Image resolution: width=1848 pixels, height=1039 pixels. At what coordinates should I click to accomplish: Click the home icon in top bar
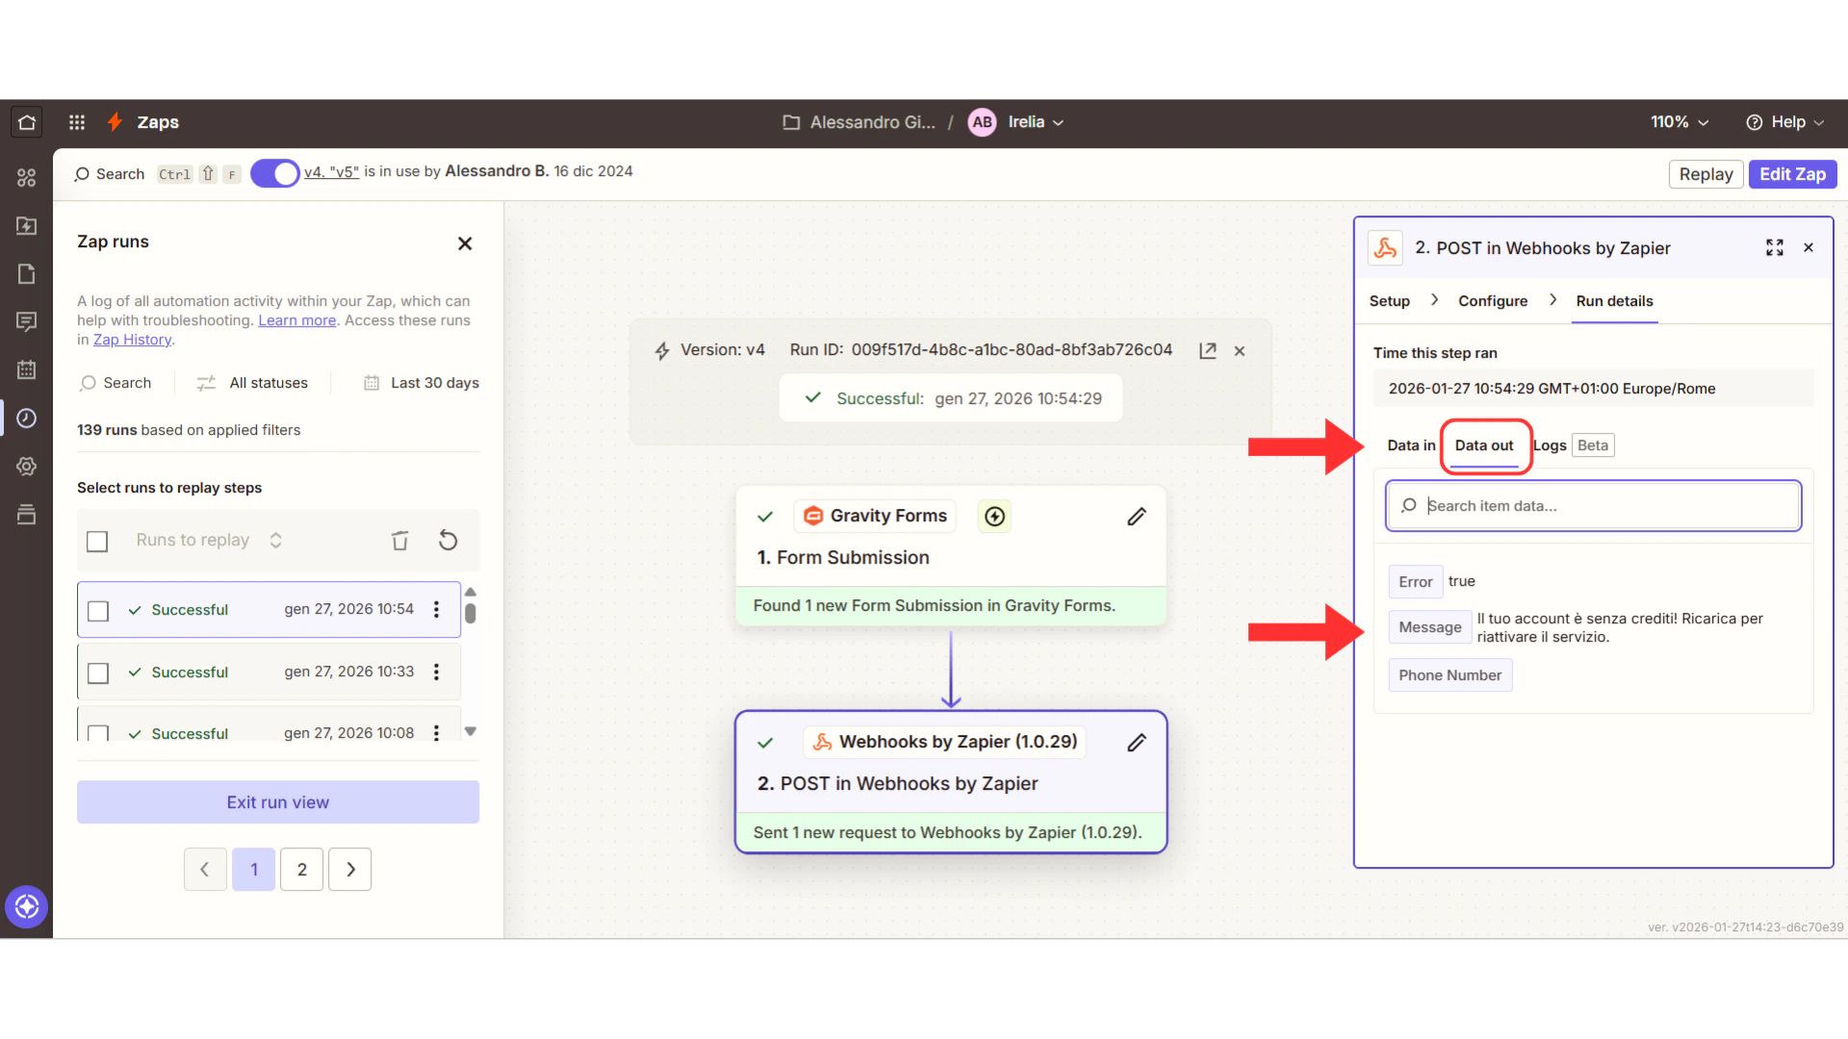(27, 122)
